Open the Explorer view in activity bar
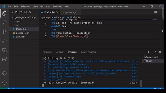The image size is (166, 93). [x=4, y=13]
